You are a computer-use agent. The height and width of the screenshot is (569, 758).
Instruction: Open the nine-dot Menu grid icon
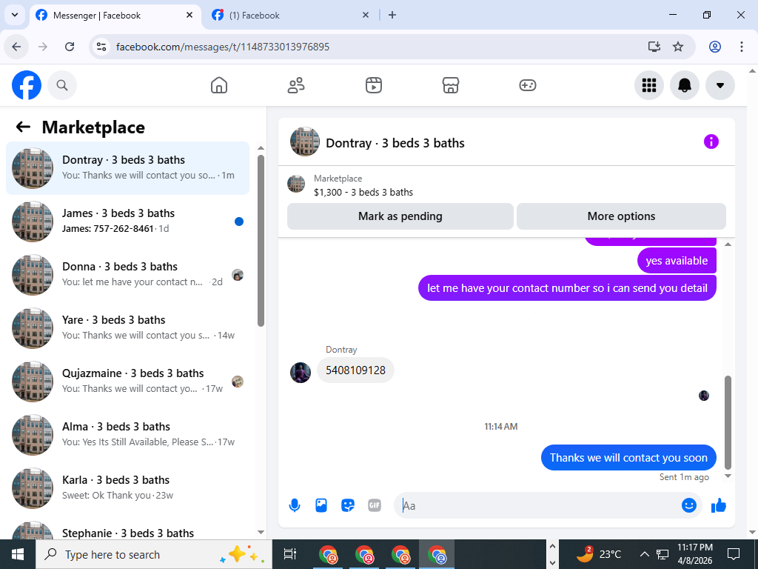click(648, 85)
